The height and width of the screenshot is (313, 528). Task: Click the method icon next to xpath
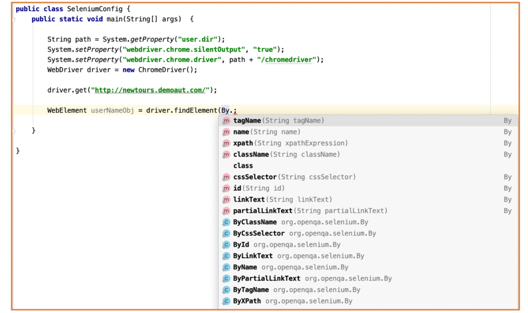pyautogui.click(x=226, y=143)
